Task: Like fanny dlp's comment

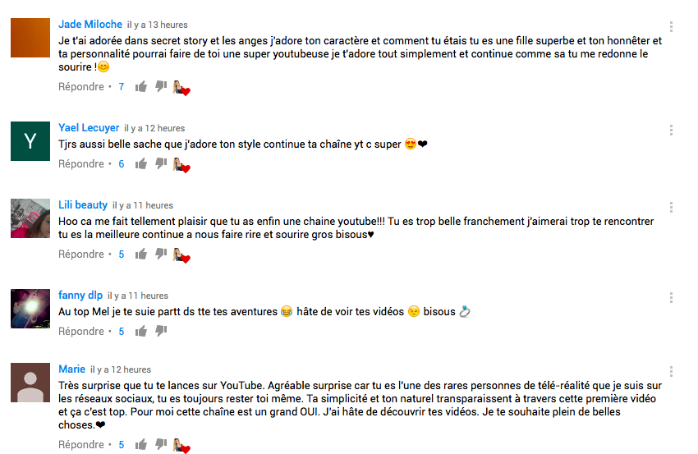Action: [141, 331]
